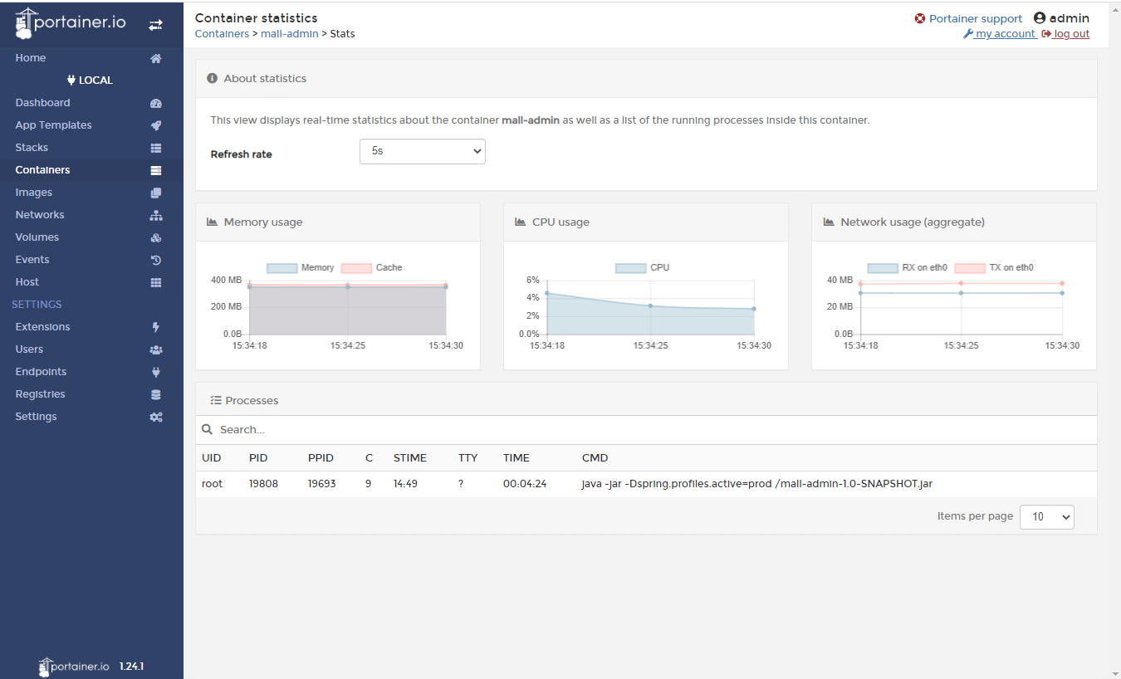Click the Endpoints plug icon
Image resolution: width=1121 pixels, height=679 pixels.
pos(155,372)
